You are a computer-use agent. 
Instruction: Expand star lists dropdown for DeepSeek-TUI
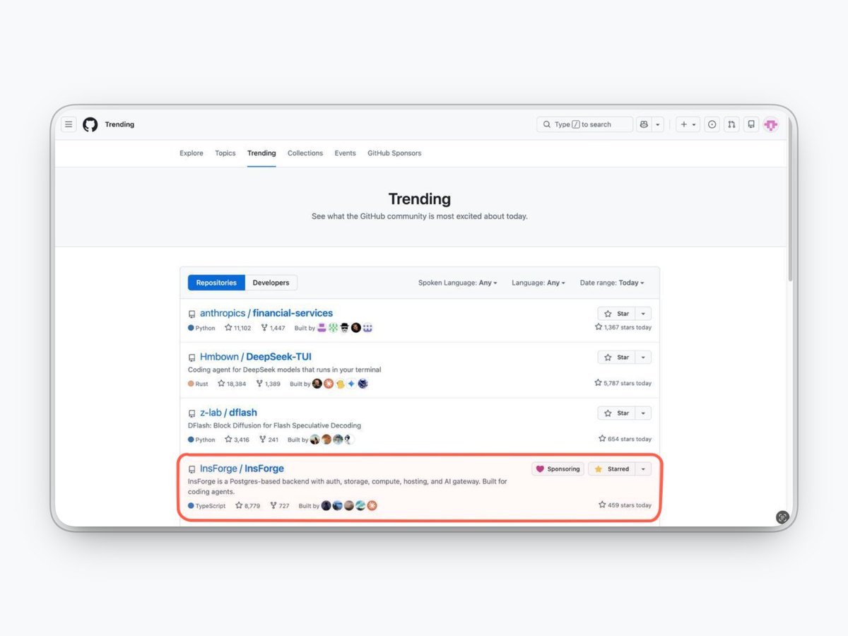point(643,358)
